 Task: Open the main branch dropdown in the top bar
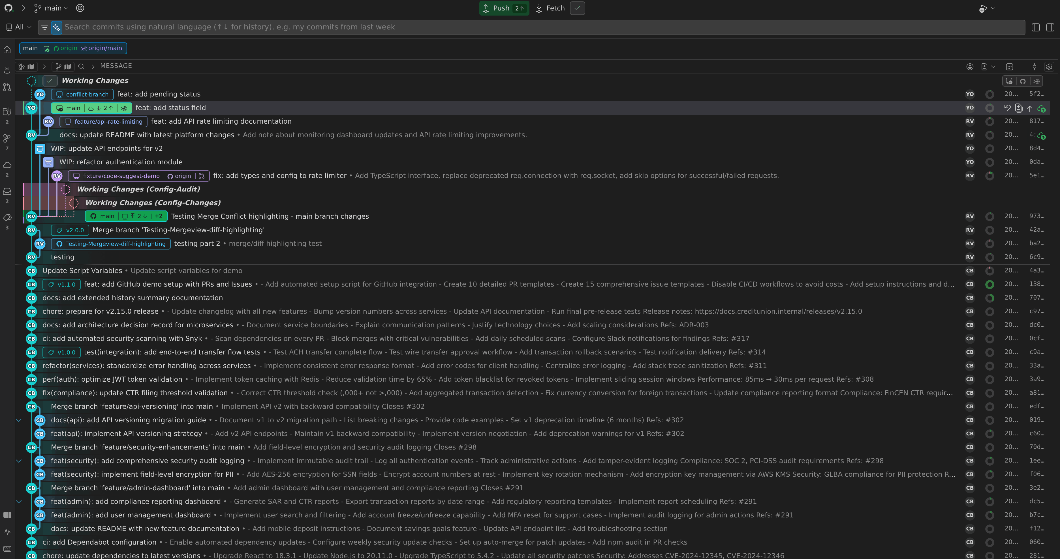click(x=51, y=8)
